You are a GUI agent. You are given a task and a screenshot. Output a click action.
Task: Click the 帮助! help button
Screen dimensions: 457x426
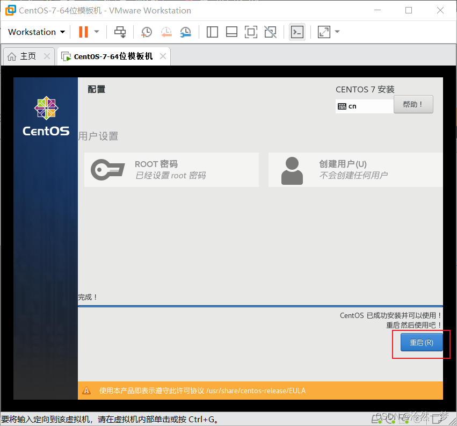click(414, 104)
